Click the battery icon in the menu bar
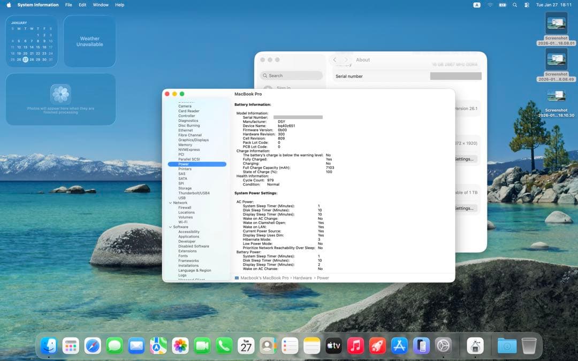The width and height of the screenshot is (578, 361). (x=502, y=5)
